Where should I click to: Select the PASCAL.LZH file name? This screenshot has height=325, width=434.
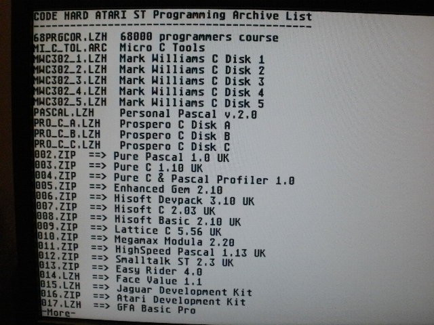[x=64, y=112]
